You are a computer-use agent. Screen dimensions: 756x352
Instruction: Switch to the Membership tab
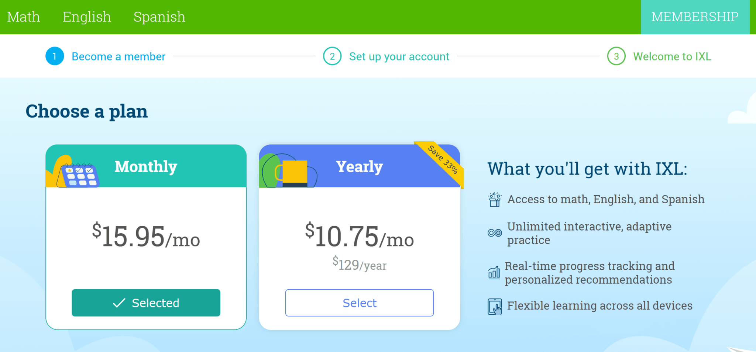coord(695,17)
